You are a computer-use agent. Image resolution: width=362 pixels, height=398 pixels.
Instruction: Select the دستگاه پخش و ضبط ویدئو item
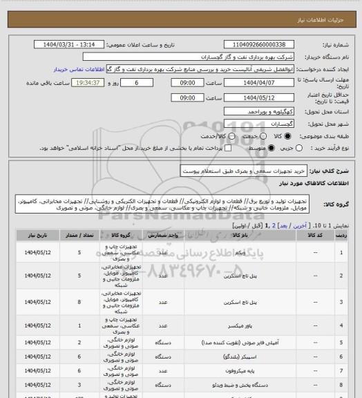240,386
